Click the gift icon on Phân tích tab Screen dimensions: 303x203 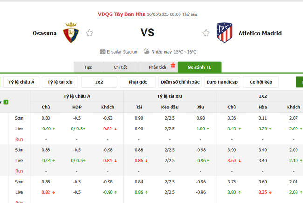coord(172,65)
